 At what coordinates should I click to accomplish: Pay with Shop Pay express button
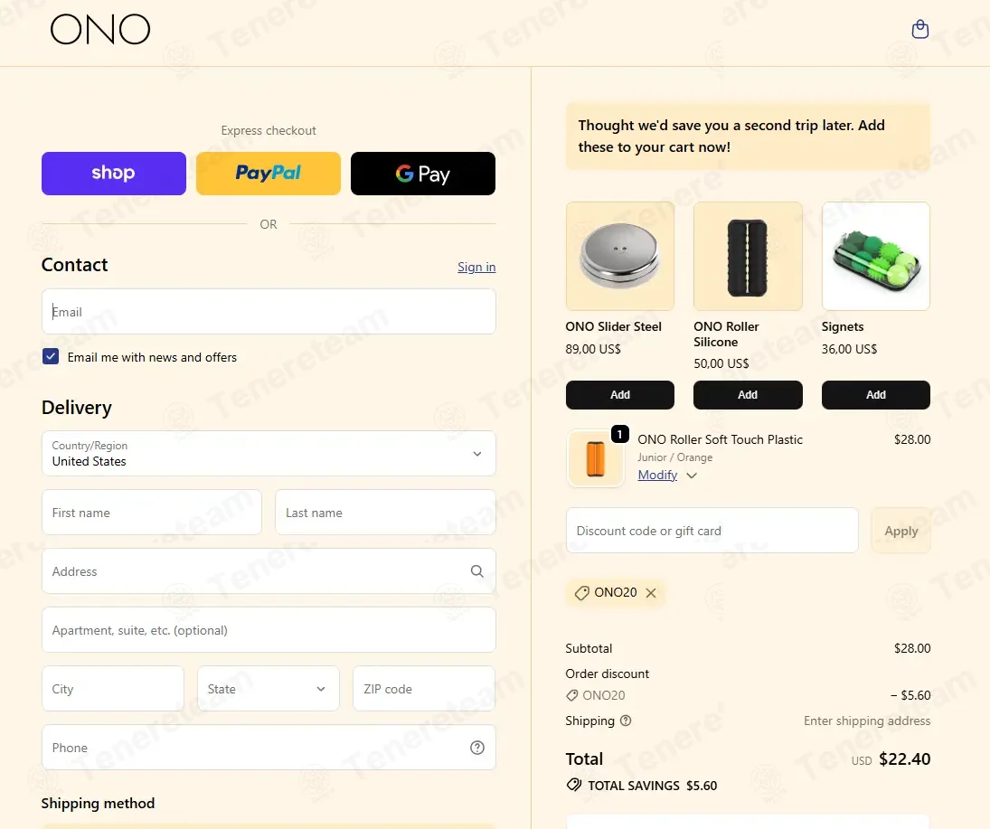coord(114,174)
